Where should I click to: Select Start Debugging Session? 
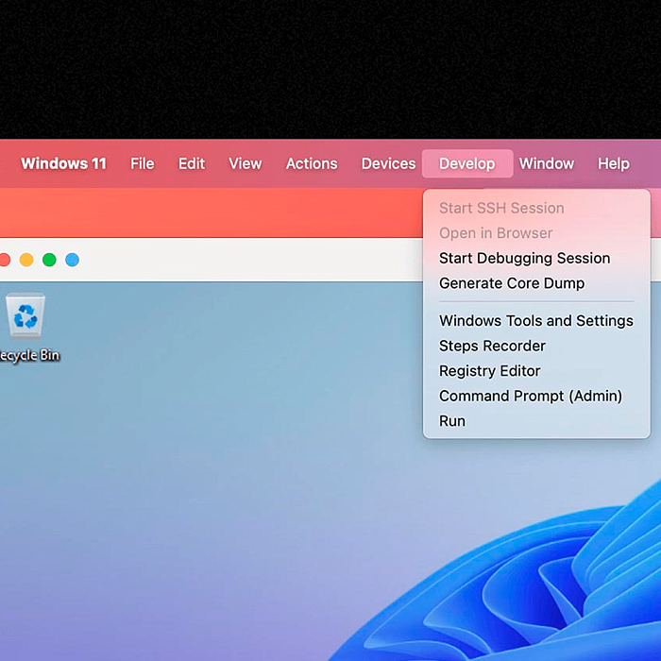click(x=524, y=258)
